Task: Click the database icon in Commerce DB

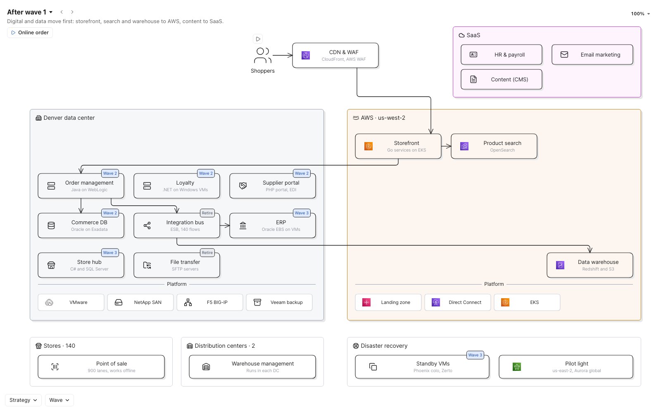Action: click(x=51, y=225)
